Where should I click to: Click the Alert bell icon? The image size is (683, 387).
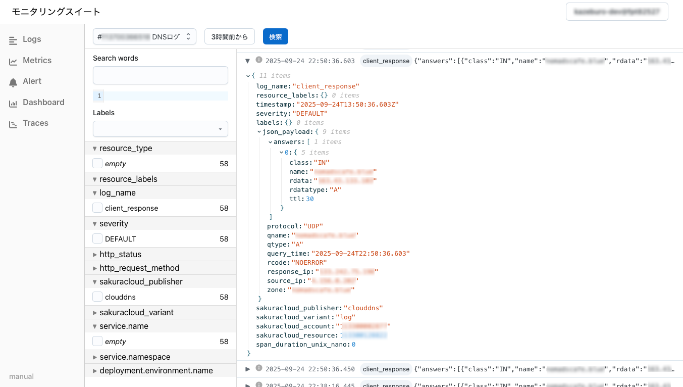[x=13, y=82]
